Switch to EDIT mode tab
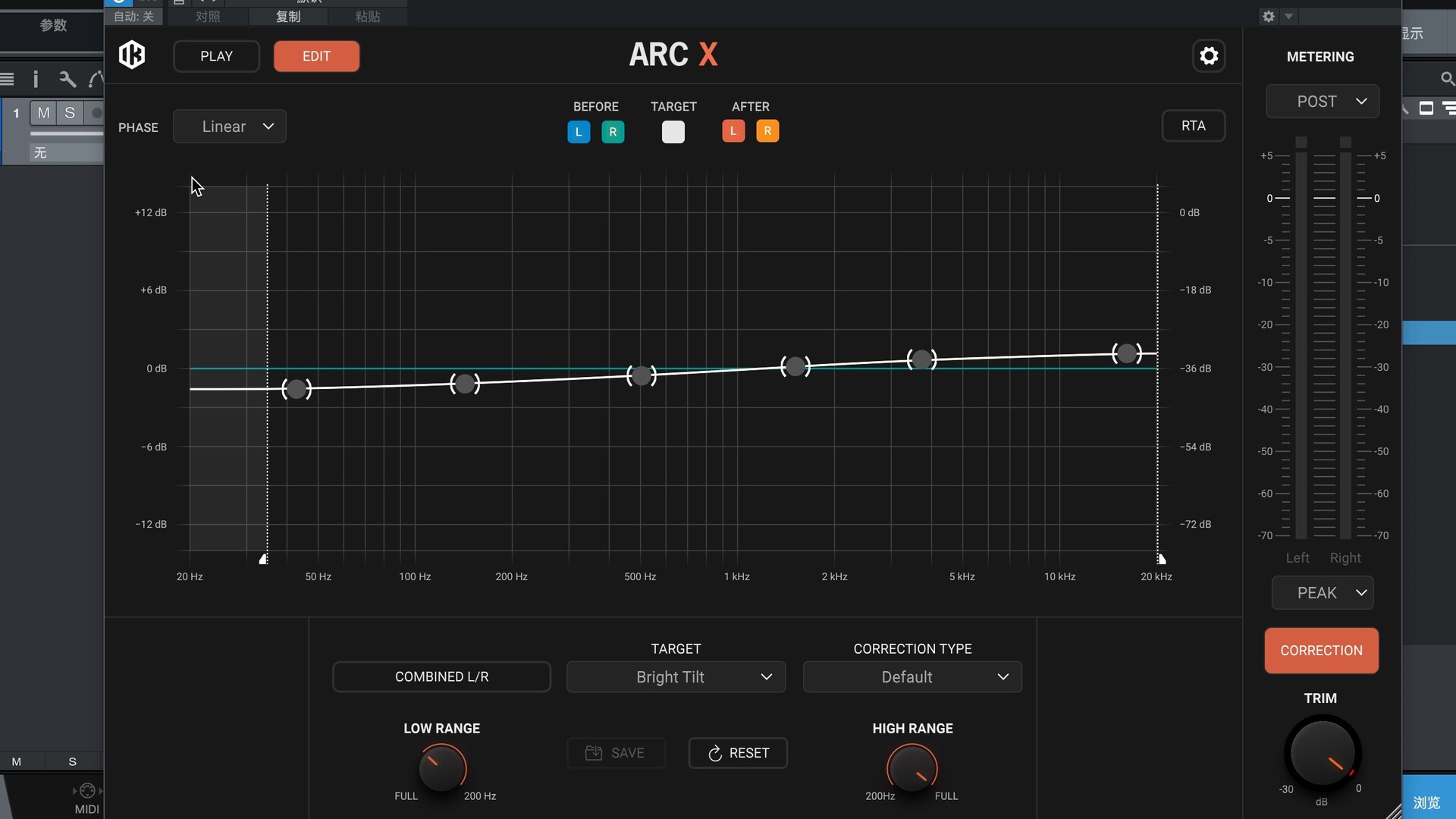The width and height of the screenshot is (1456, 819). (316, 56)
